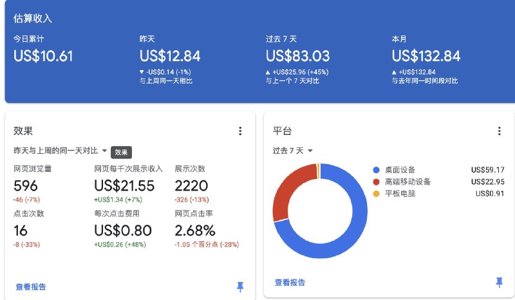The height and width of the screenshot is (300, 515).
Task: Pin the 平台 card with pushpin icon
Action: [x=500, y=282]
